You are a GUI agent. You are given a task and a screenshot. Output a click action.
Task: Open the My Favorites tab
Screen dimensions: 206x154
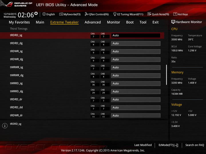point(19,22)
